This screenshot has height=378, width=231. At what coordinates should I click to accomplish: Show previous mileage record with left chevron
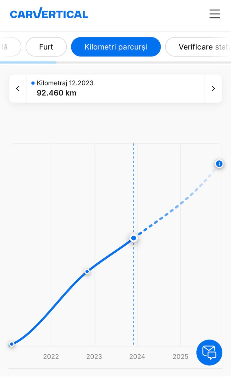click(18, 89)
